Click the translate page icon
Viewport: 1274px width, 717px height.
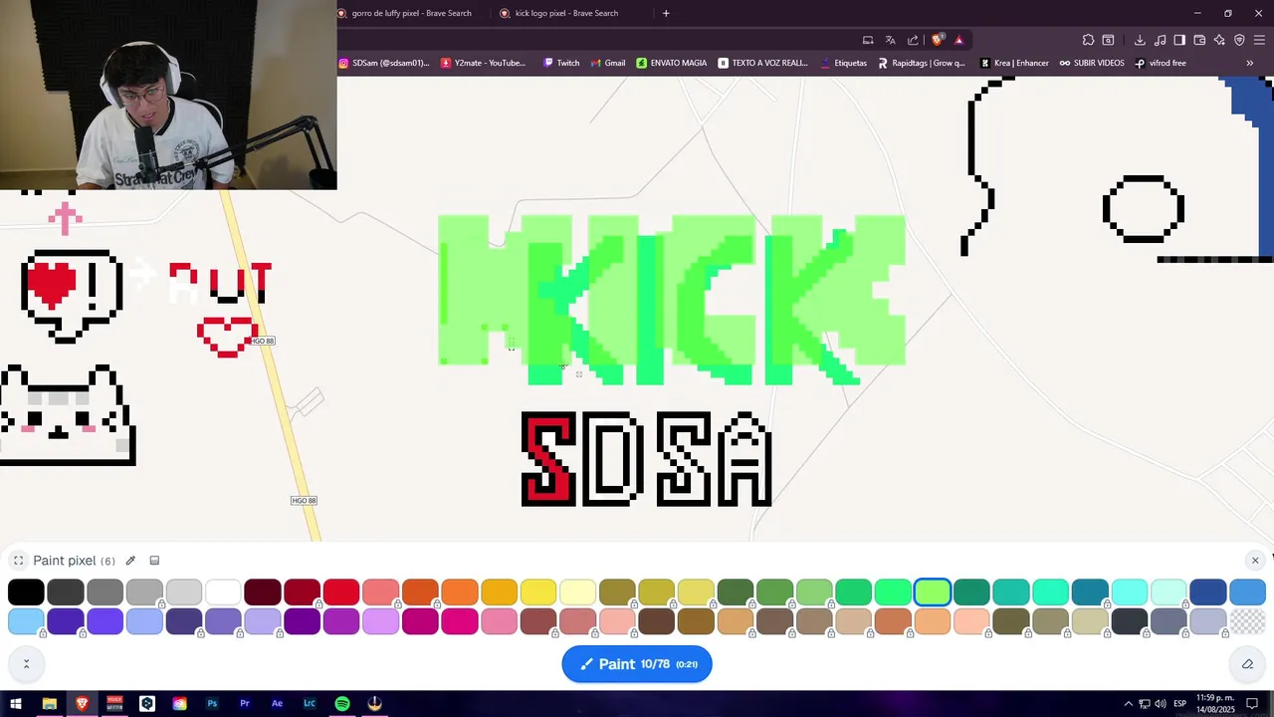(890, 40)
